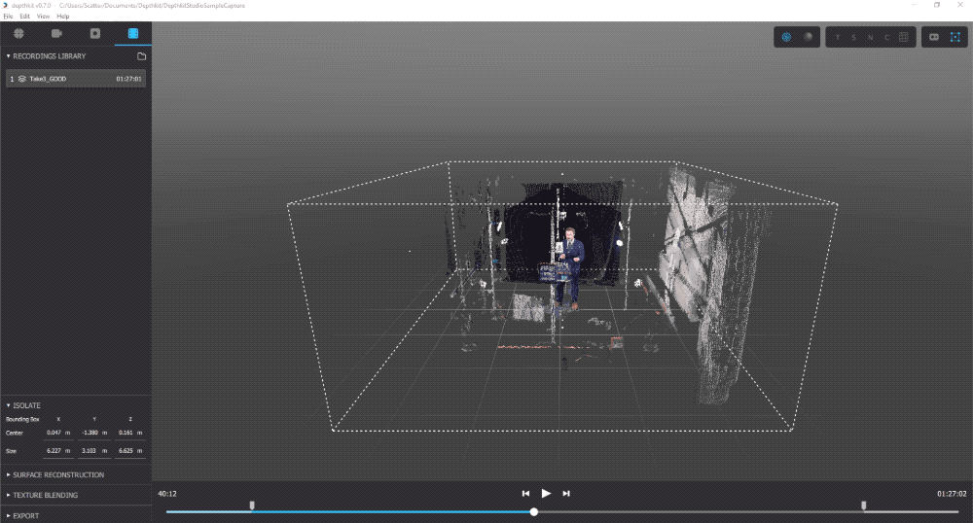Switch to the video camera tab
973x523 pixels.
56,33
